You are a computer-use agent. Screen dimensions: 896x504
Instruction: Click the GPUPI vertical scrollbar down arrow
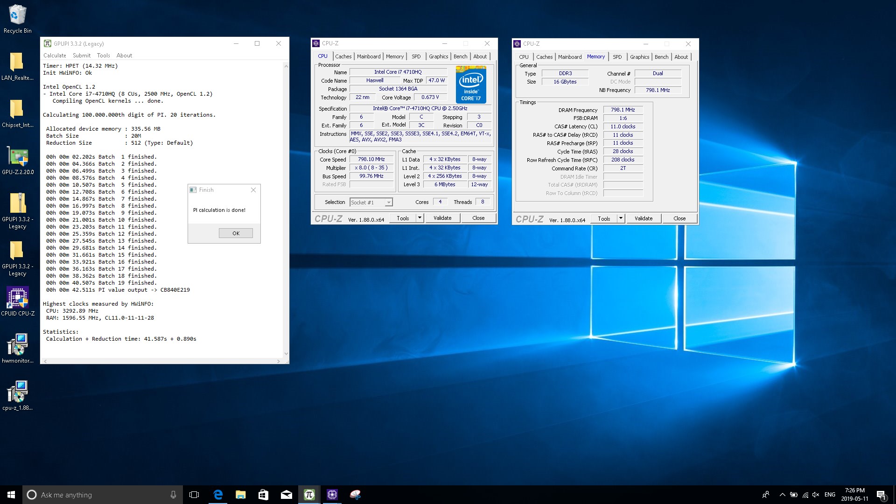(x=286, y=354)
